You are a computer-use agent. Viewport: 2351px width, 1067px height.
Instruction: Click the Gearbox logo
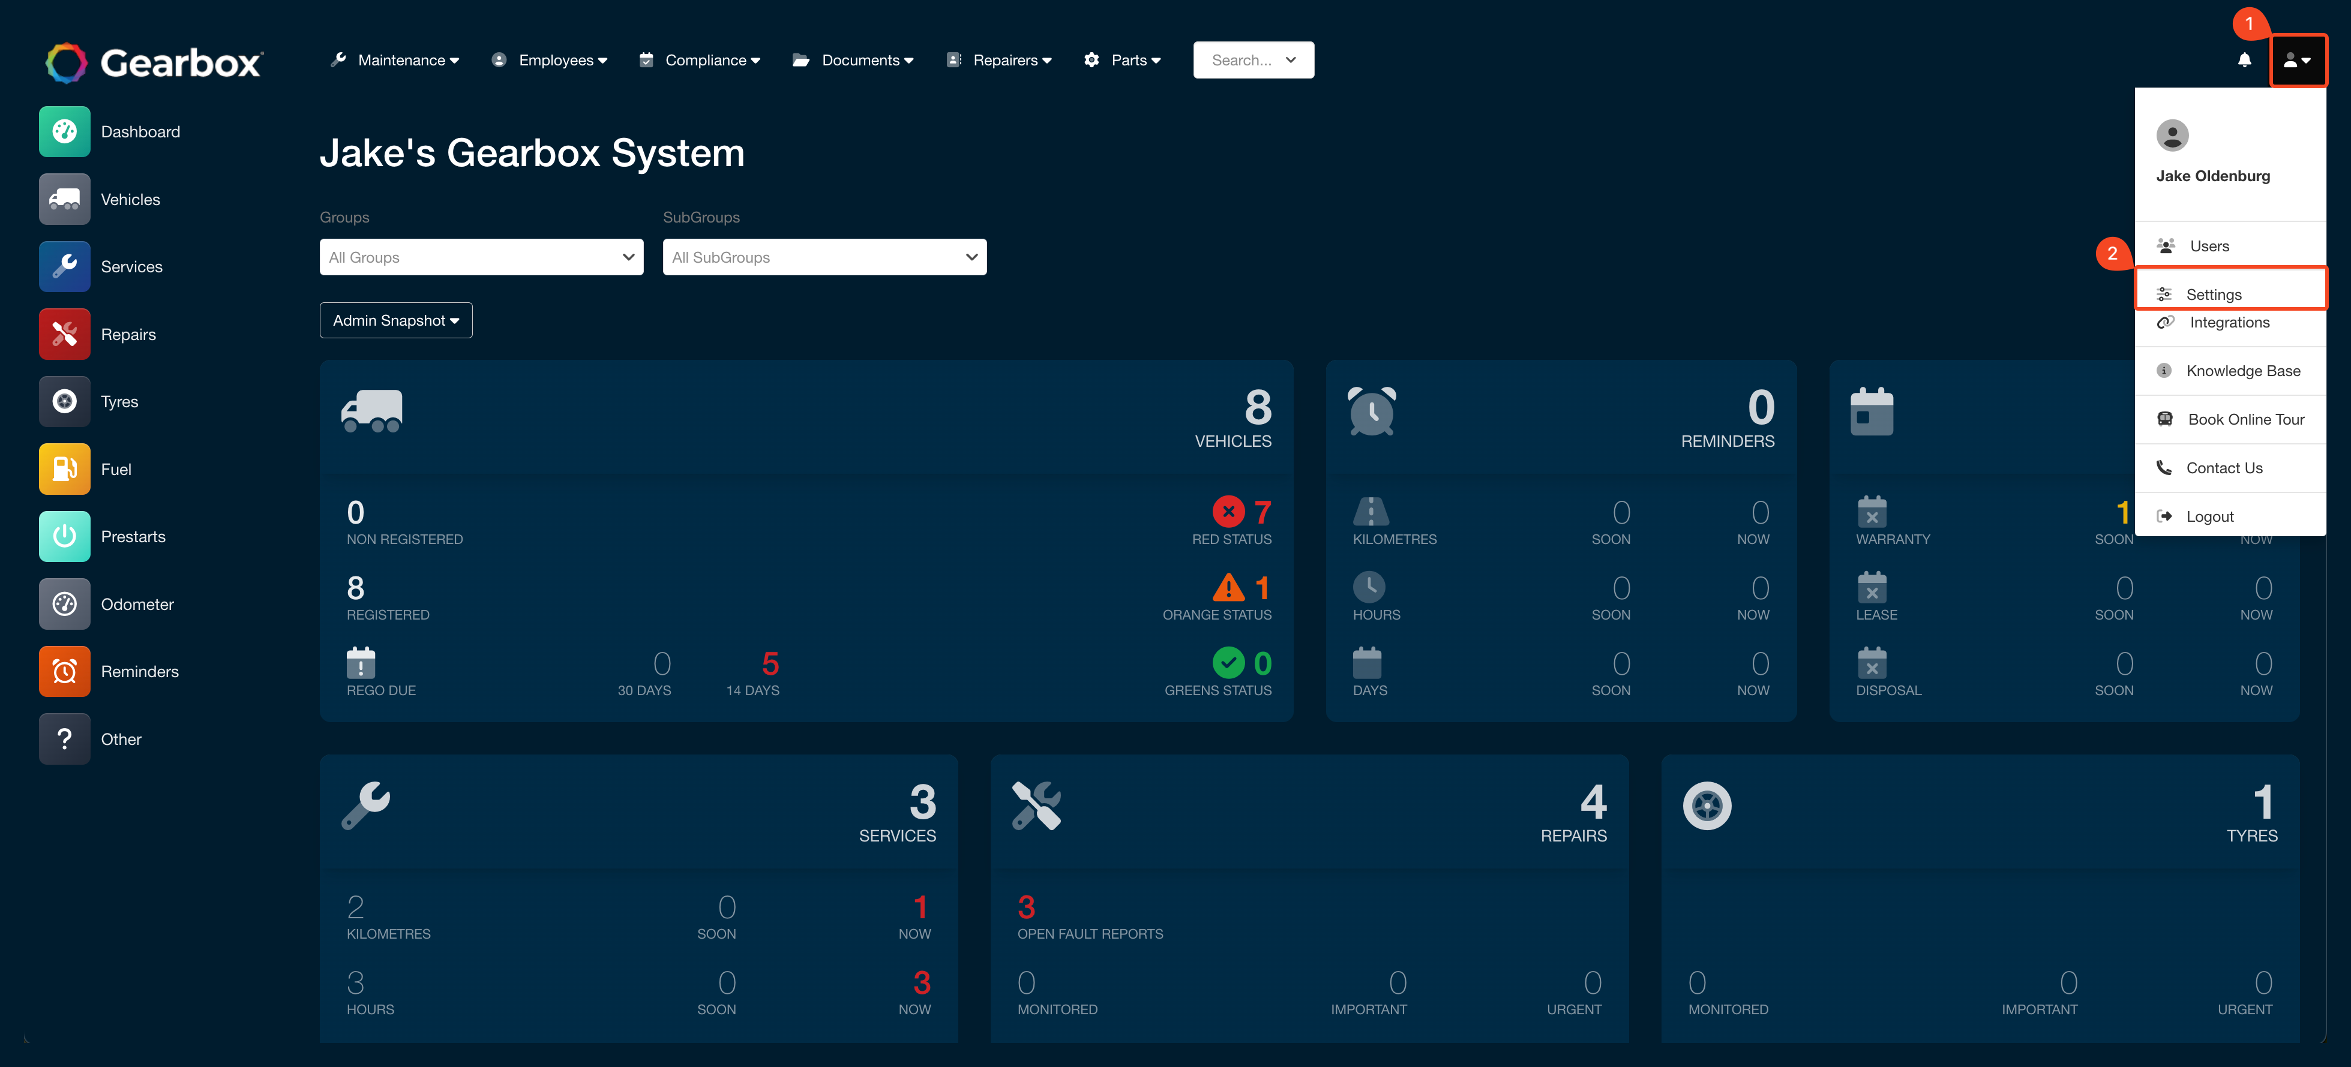pyautogui.click(x=154, y=62)
